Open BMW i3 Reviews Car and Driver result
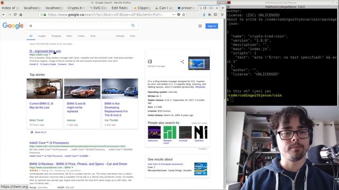339x190 pixels. pyautogui.click(x=78, y=164)
